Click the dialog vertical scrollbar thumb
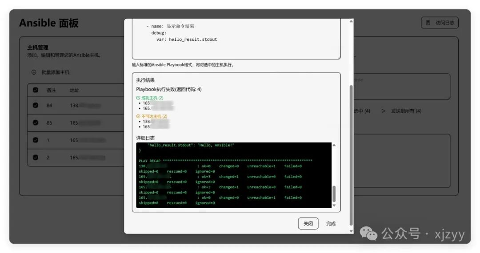Viewport: 480px width, 253px height. tap(351, 156)
